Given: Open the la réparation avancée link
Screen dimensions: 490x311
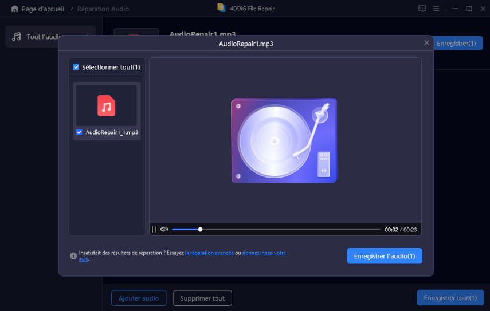Looking at the screenshot, I should [x=209, y=253].
